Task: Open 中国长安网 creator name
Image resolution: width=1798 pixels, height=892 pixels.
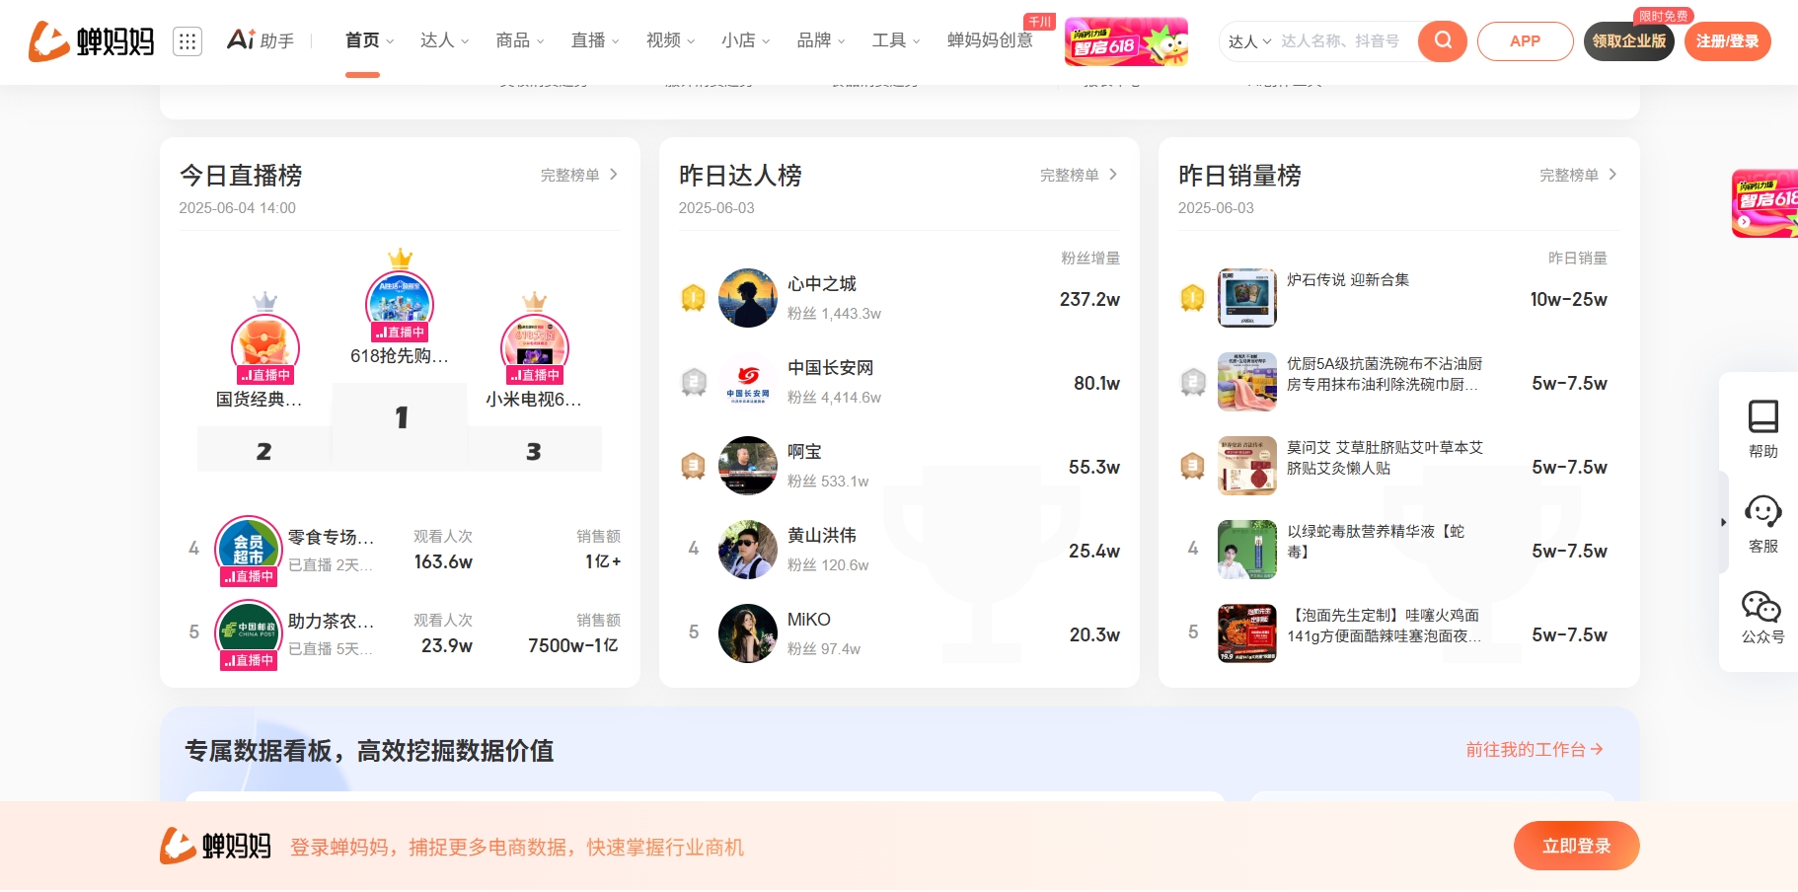Action: click(x=830, y=368)
